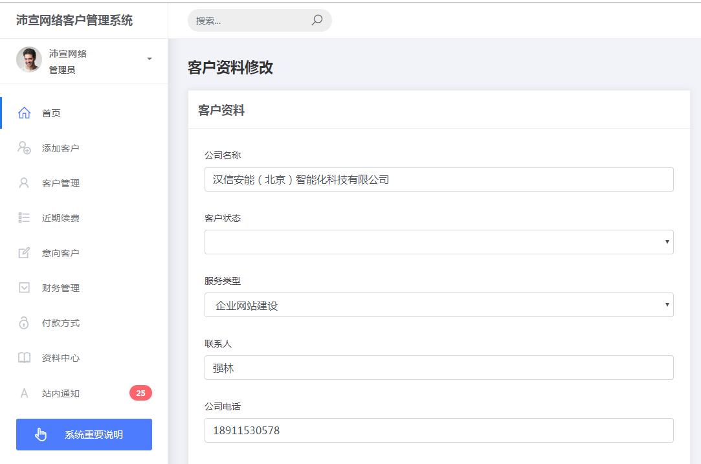
Task: Open 付款方式 using its sidebar icon
Action: [x=23, y=322]
